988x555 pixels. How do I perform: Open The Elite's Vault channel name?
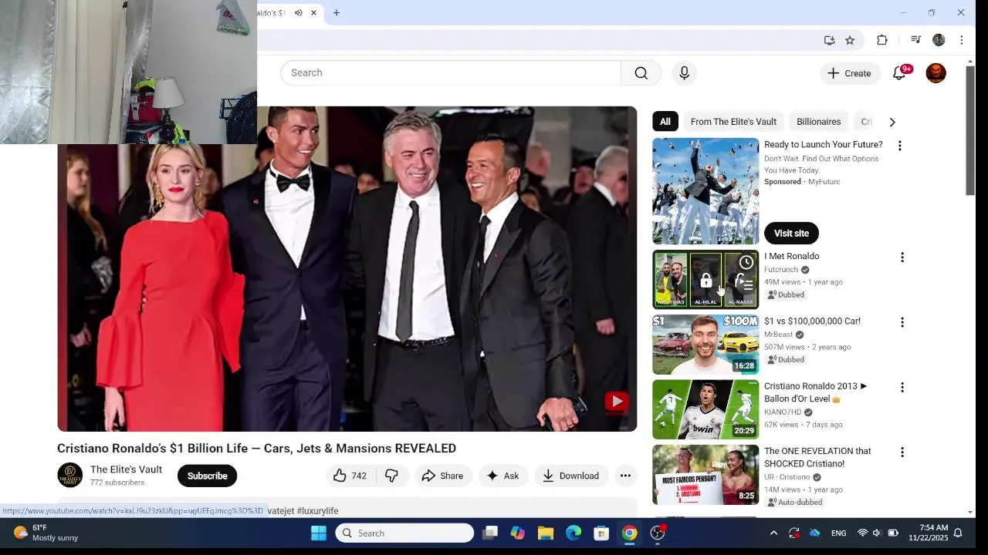126,469
